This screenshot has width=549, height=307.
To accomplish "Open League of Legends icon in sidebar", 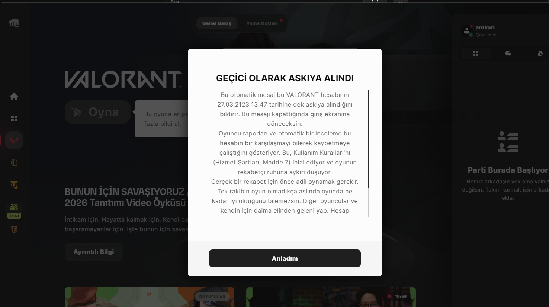I will pyautogui.click(x=14, y=163).
